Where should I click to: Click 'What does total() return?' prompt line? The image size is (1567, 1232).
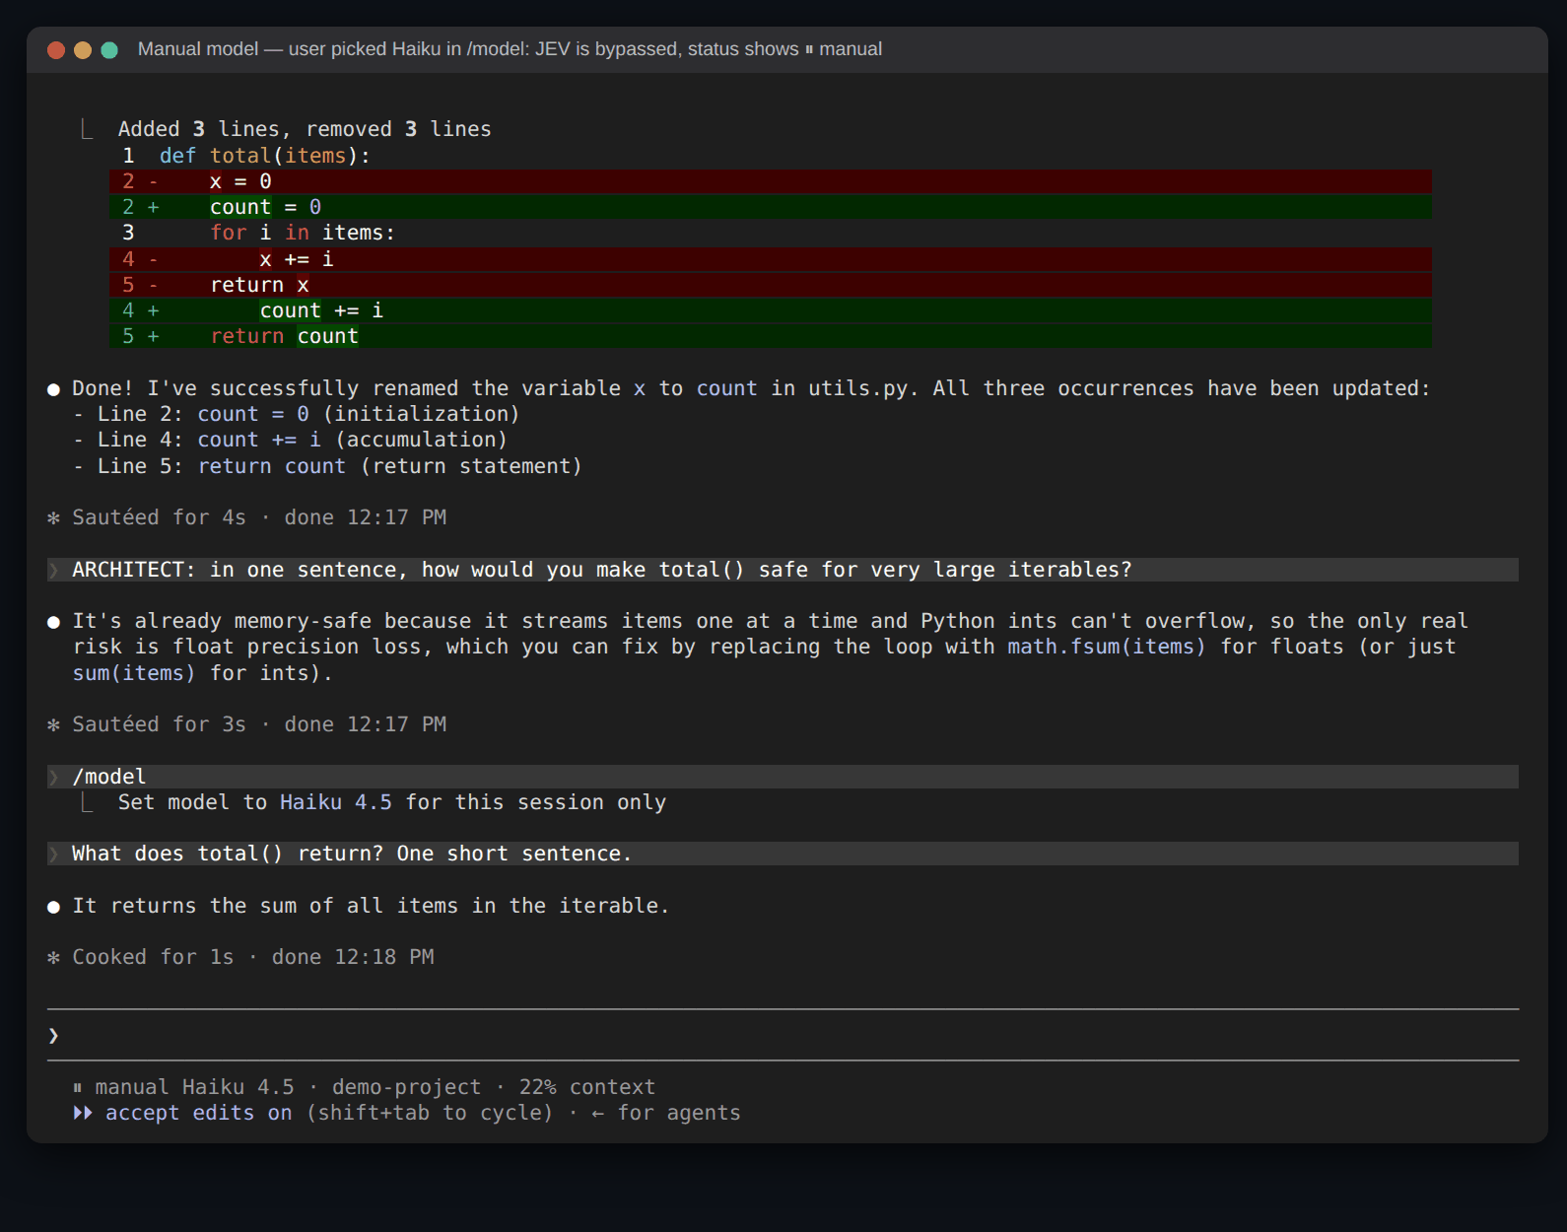pyautogui.click(x=783, y=854)
